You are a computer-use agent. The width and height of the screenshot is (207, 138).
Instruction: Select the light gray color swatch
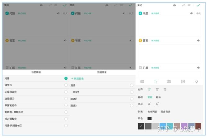pyautogui.click(x=155, y=126)
